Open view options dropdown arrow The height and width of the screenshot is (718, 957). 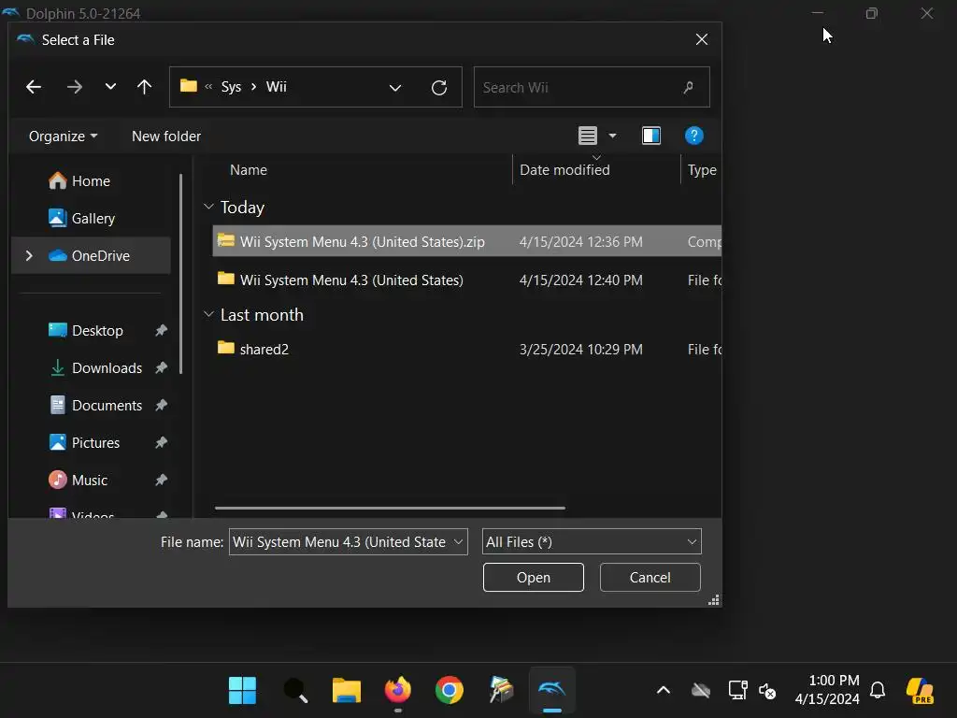[612, 136]
